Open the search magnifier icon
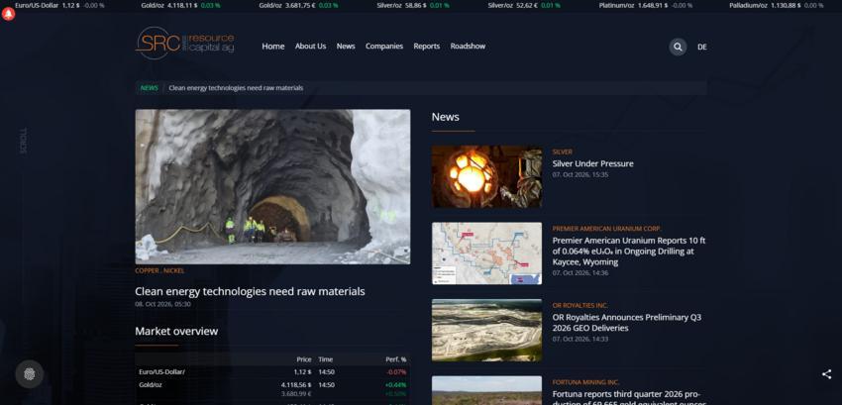 678,47
